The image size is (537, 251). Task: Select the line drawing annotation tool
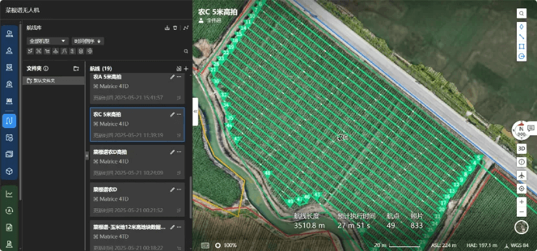click(521, 36)
